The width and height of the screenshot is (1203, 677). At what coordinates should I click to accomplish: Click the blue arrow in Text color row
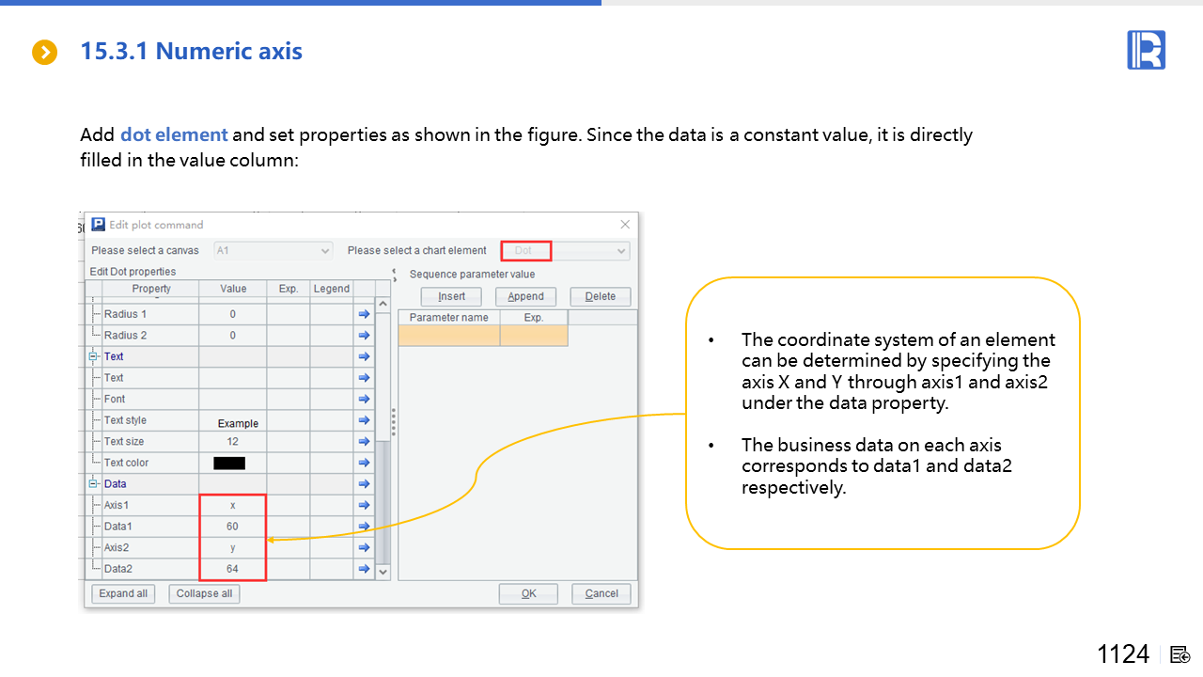364,463
